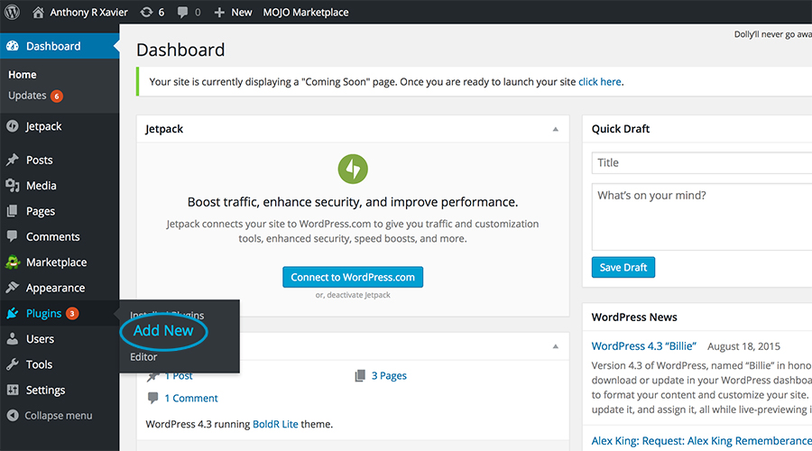This screenshot has width=812, height=451.
Task: Click the deactivate Jetpack link
Action: 358,295
